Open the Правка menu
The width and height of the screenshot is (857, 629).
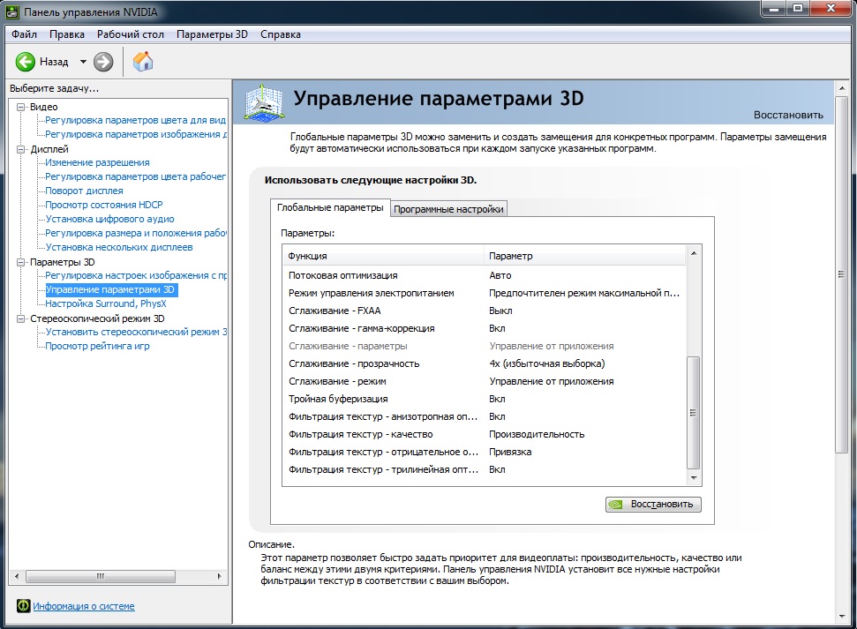(67, 34)
